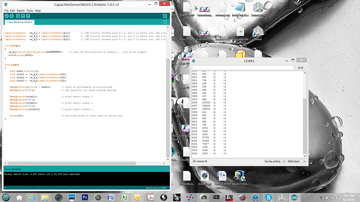Open Photoshop from the taskbar
This screenshot has height=202, width=360.
point(85,197)
